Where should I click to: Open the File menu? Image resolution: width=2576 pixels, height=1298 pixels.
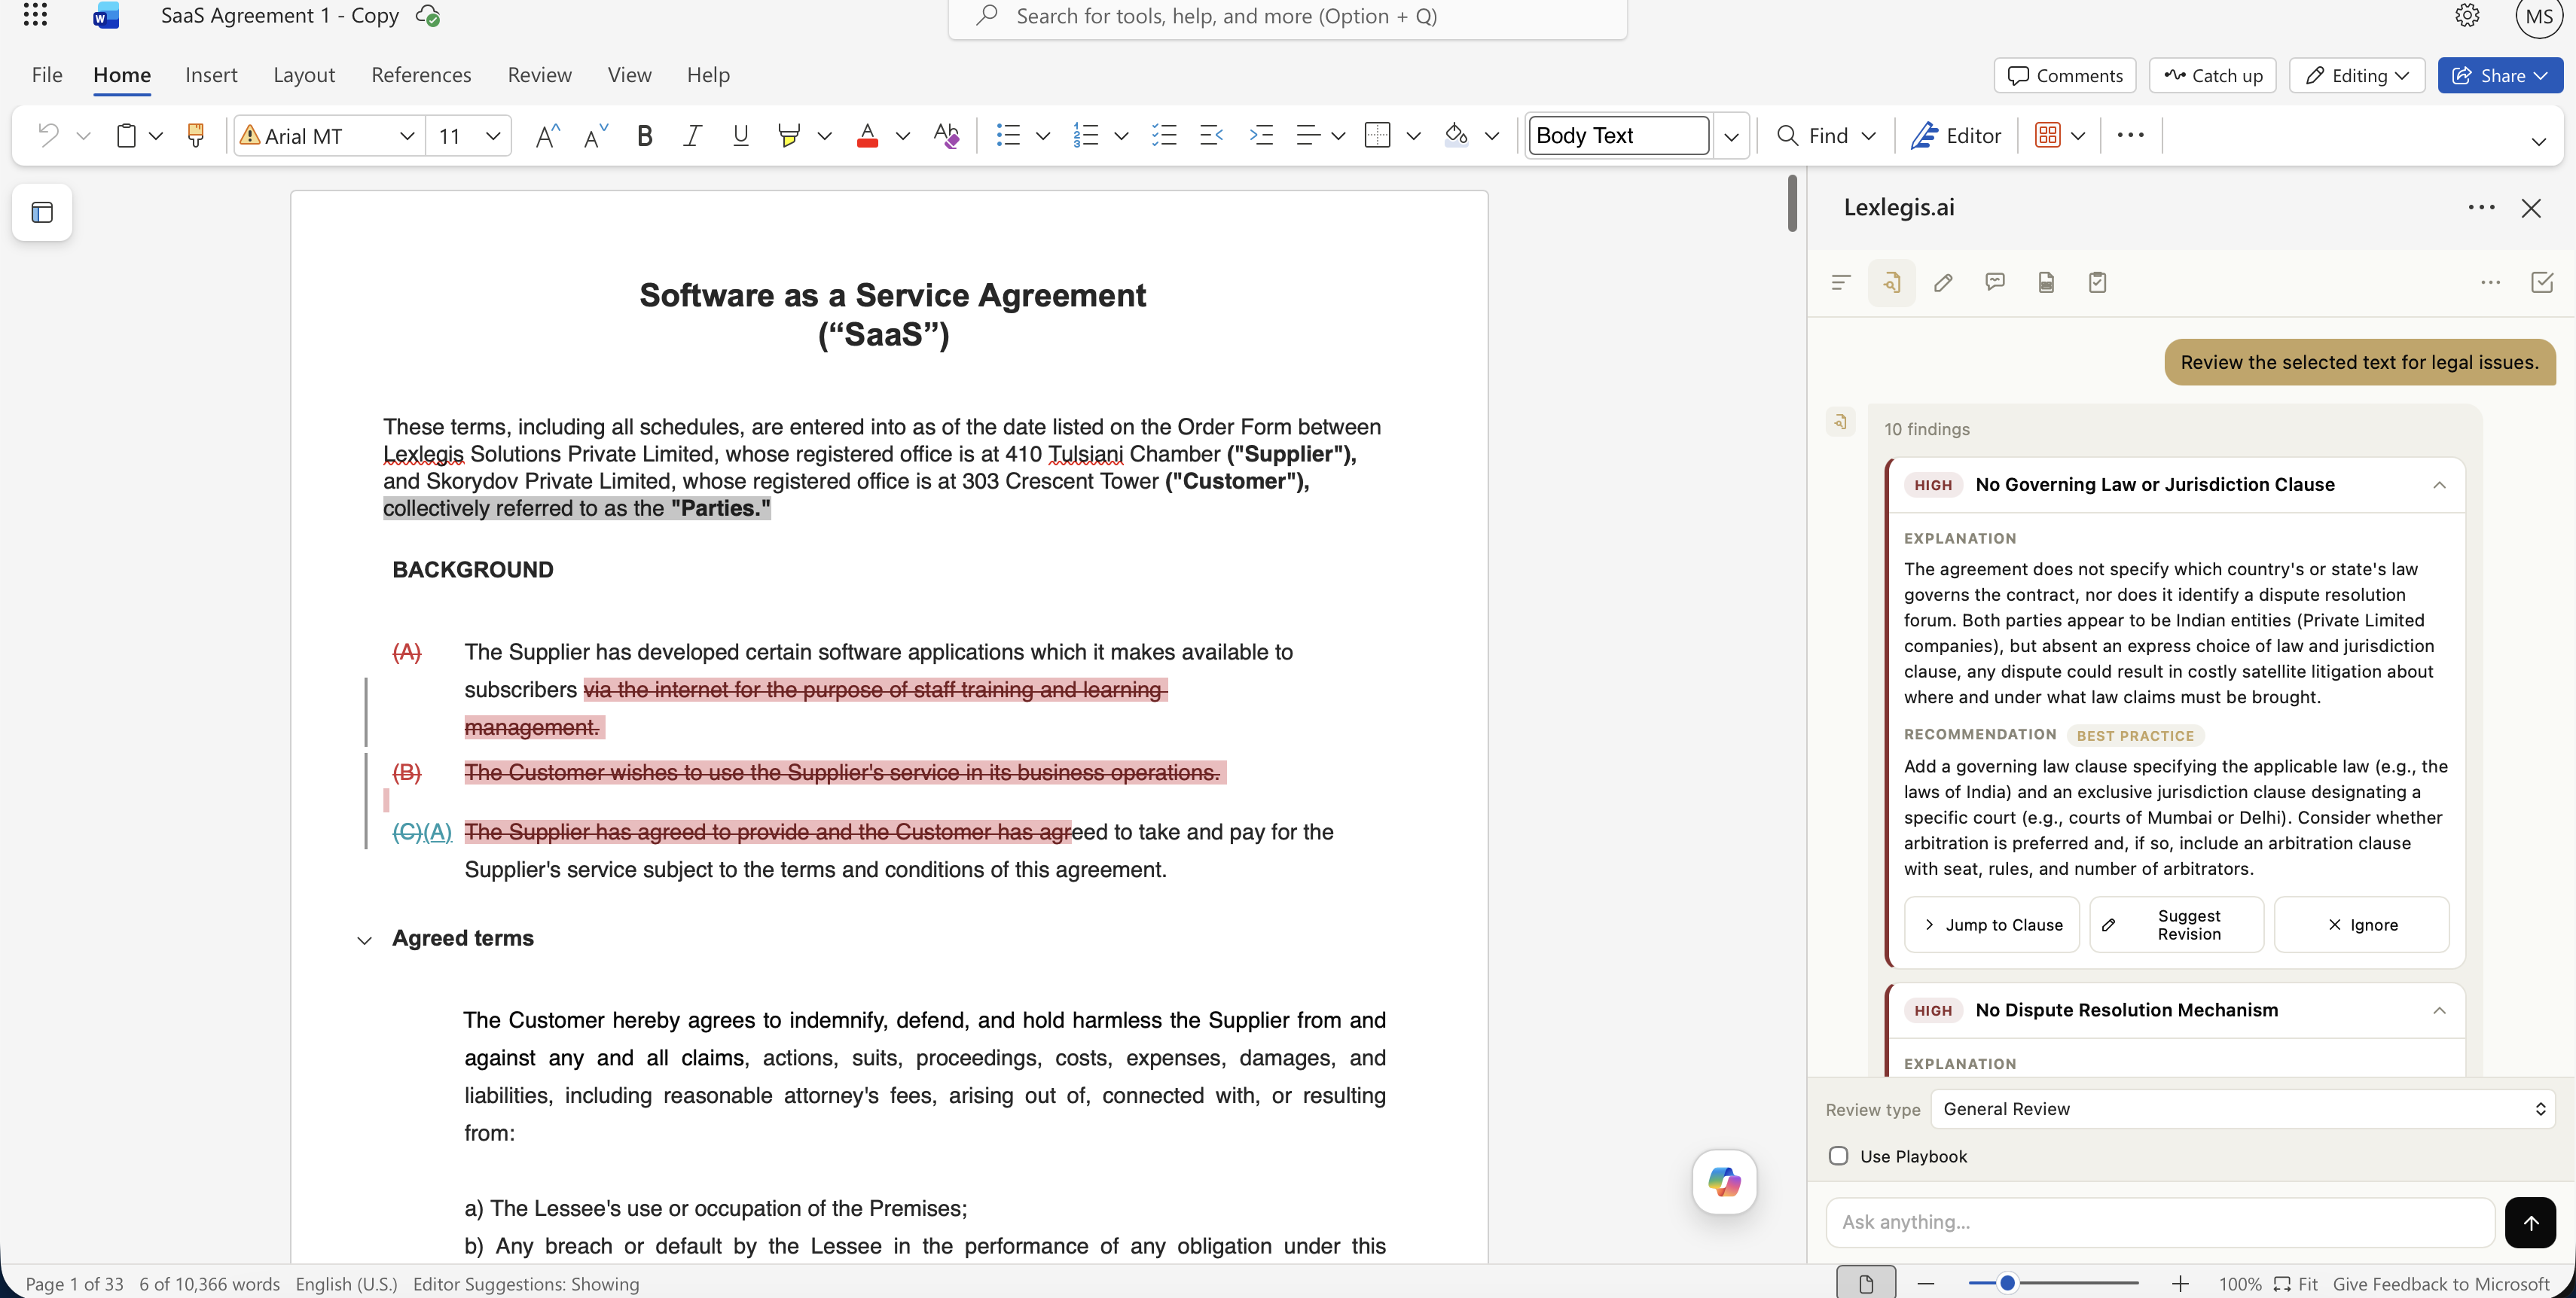(47, 75)
